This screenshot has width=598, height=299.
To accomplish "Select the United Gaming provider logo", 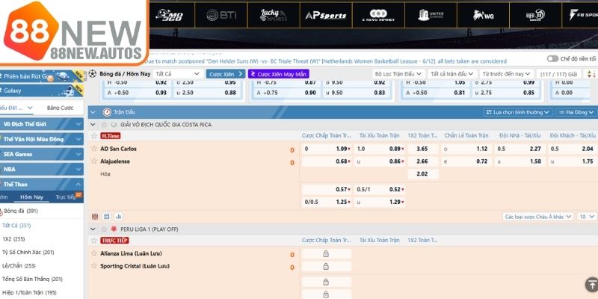I will 434,15.
